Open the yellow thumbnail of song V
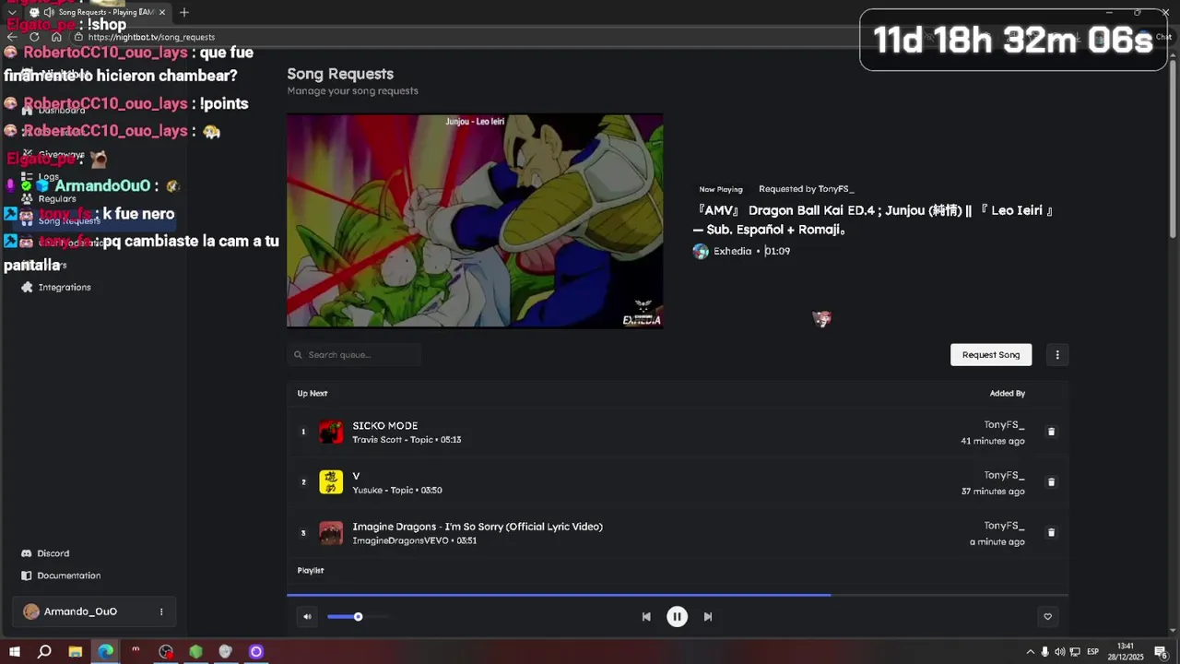The width and height of the screenshot is (1180, 664). (331, 482)
